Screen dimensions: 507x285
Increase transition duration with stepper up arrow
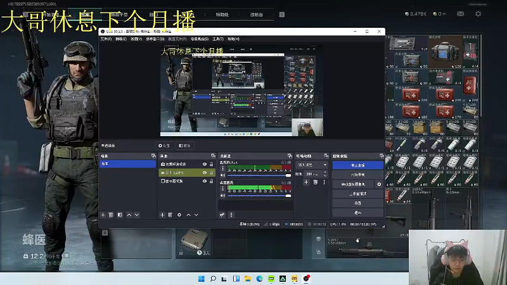click(325, 172)
